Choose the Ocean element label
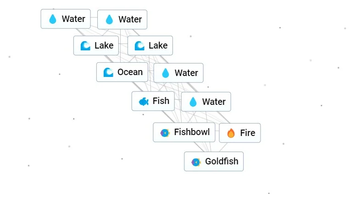The height and width of the screenshot is (201, 356). 130,72
